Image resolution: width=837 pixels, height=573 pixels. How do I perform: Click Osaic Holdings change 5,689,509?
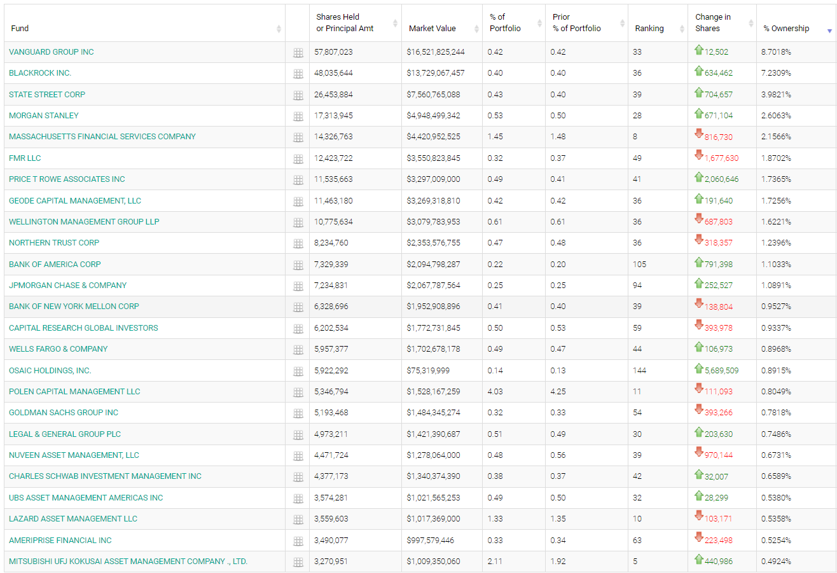[721, 371]
